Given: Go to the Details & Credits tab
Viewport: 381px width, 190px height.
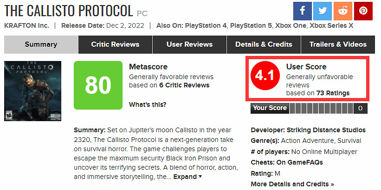Looking at the screenshot, I should click(264, 44).
